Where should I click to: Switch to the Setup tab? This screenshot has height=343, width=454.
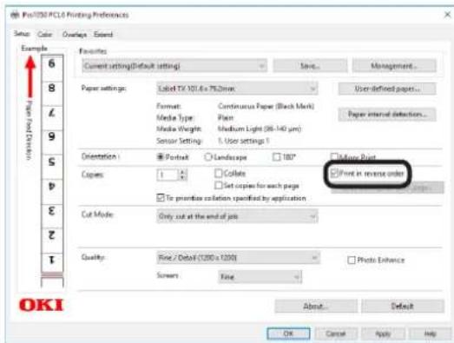22,34
